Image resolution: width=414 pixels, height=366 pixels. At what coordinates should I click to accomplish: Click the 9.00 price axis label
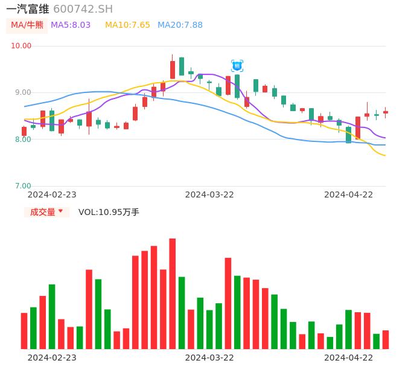21,92
